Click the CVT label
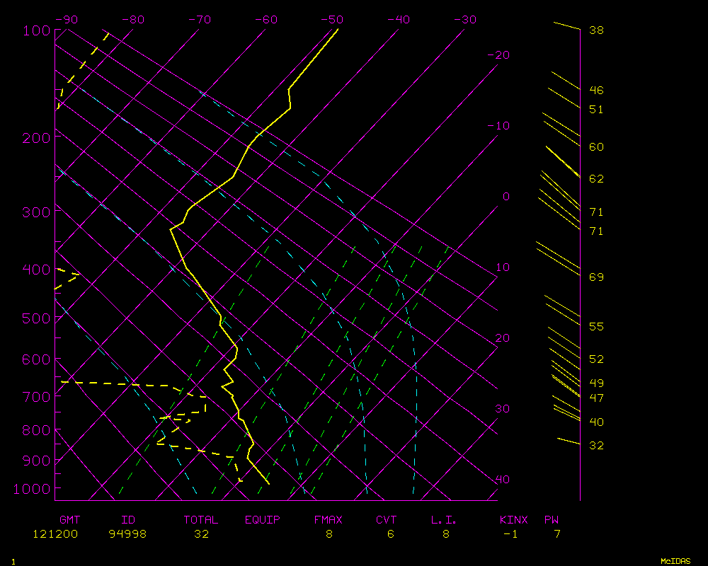 [x=386, y=520]
